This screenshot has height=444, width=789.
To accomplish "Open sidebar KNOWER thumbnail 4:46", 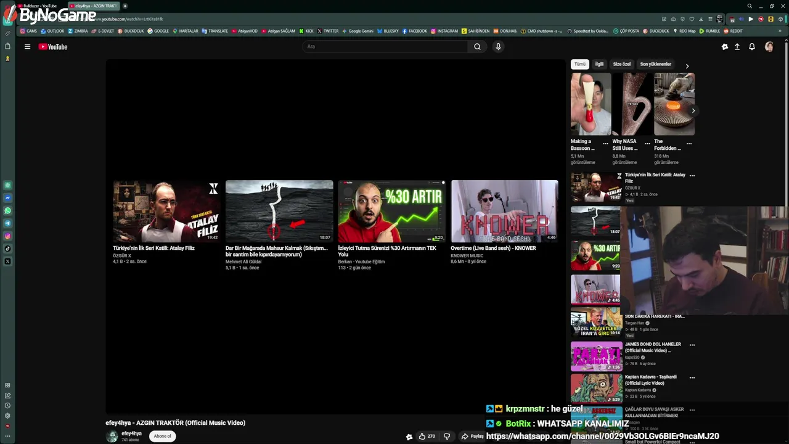I will coord(595,289).
